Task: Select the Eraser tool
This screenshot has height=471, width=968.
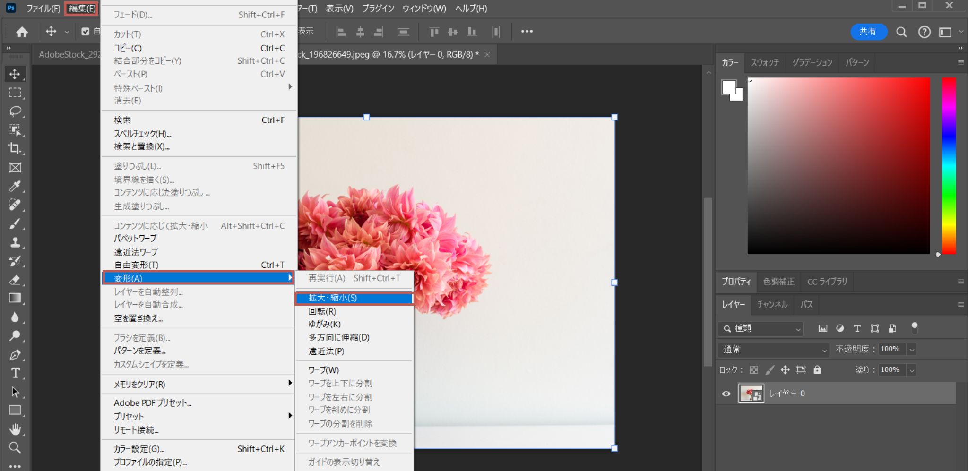Action: [x=15, y=280]
